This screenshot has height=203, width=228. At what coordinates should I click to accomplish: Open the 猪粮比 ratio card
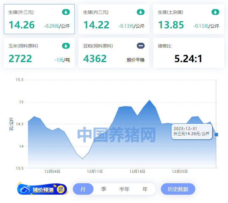189,53
